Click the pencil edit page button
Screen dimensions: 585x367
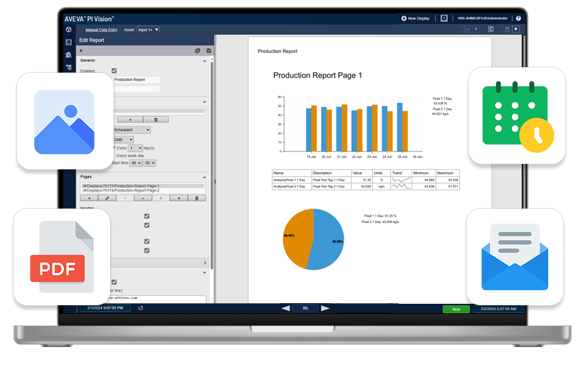pyautogui.click(x=107, y=198)
